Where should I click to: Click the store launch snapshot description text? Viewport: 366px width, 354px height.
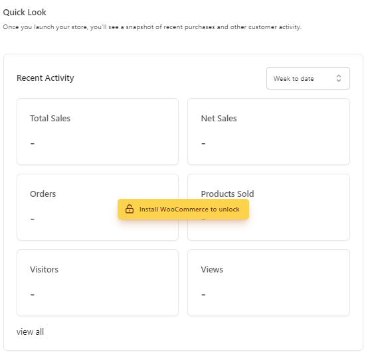(x=152, y=27)
